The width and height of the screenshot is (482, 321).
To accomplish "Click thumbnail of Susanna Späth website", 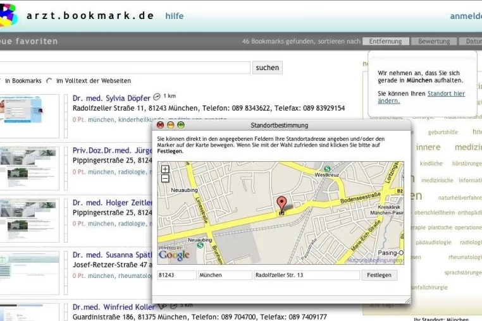I will 30,273.
